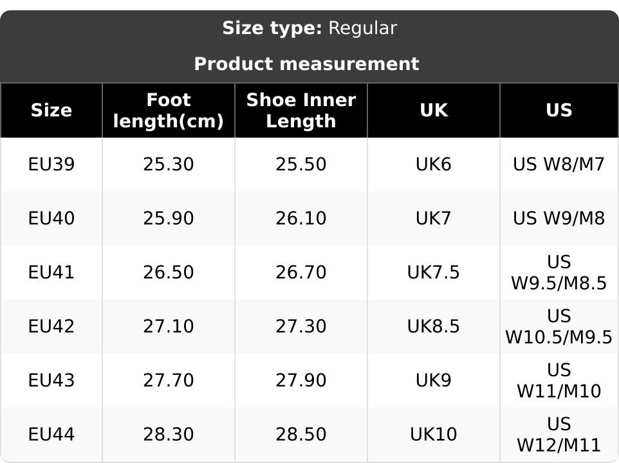Click the UK7.5 cell
This screenshot has height=463, width=619.
pos(434,273)
